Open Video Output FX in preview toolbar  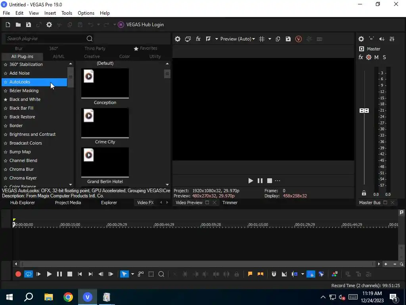tap(198, 39)
